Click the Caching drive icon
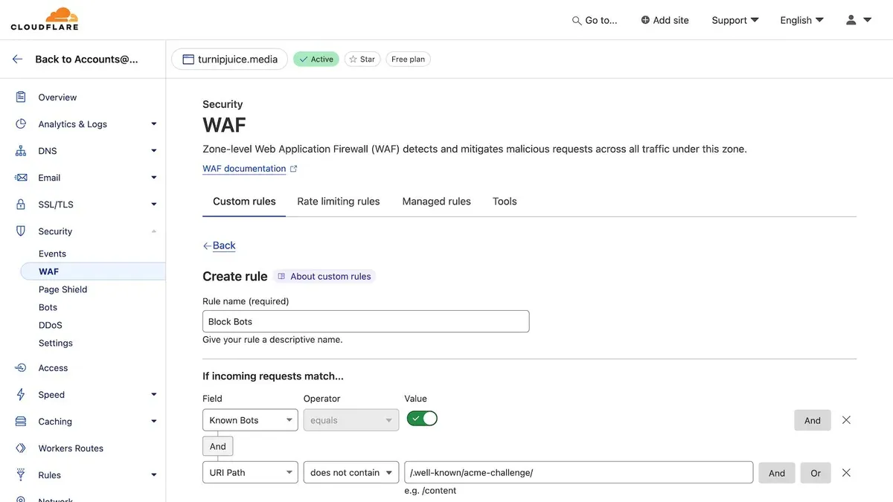 tap(21, 422)
